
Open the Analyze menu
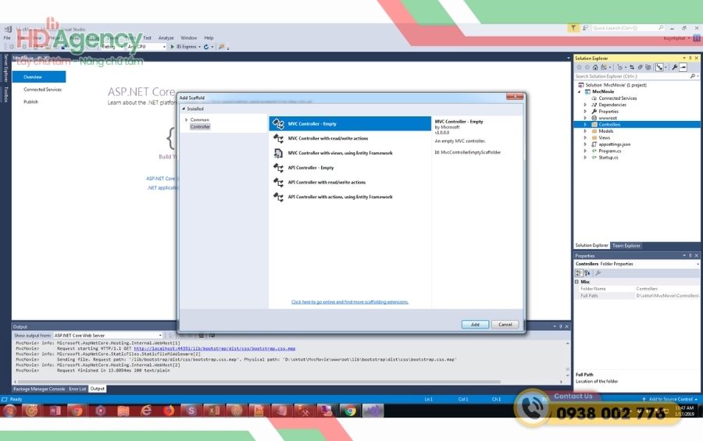click(166, 37)
